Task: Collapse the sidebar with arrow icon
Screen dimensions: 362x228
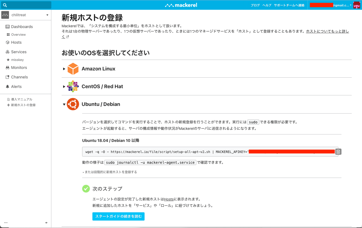Action: 47,223
